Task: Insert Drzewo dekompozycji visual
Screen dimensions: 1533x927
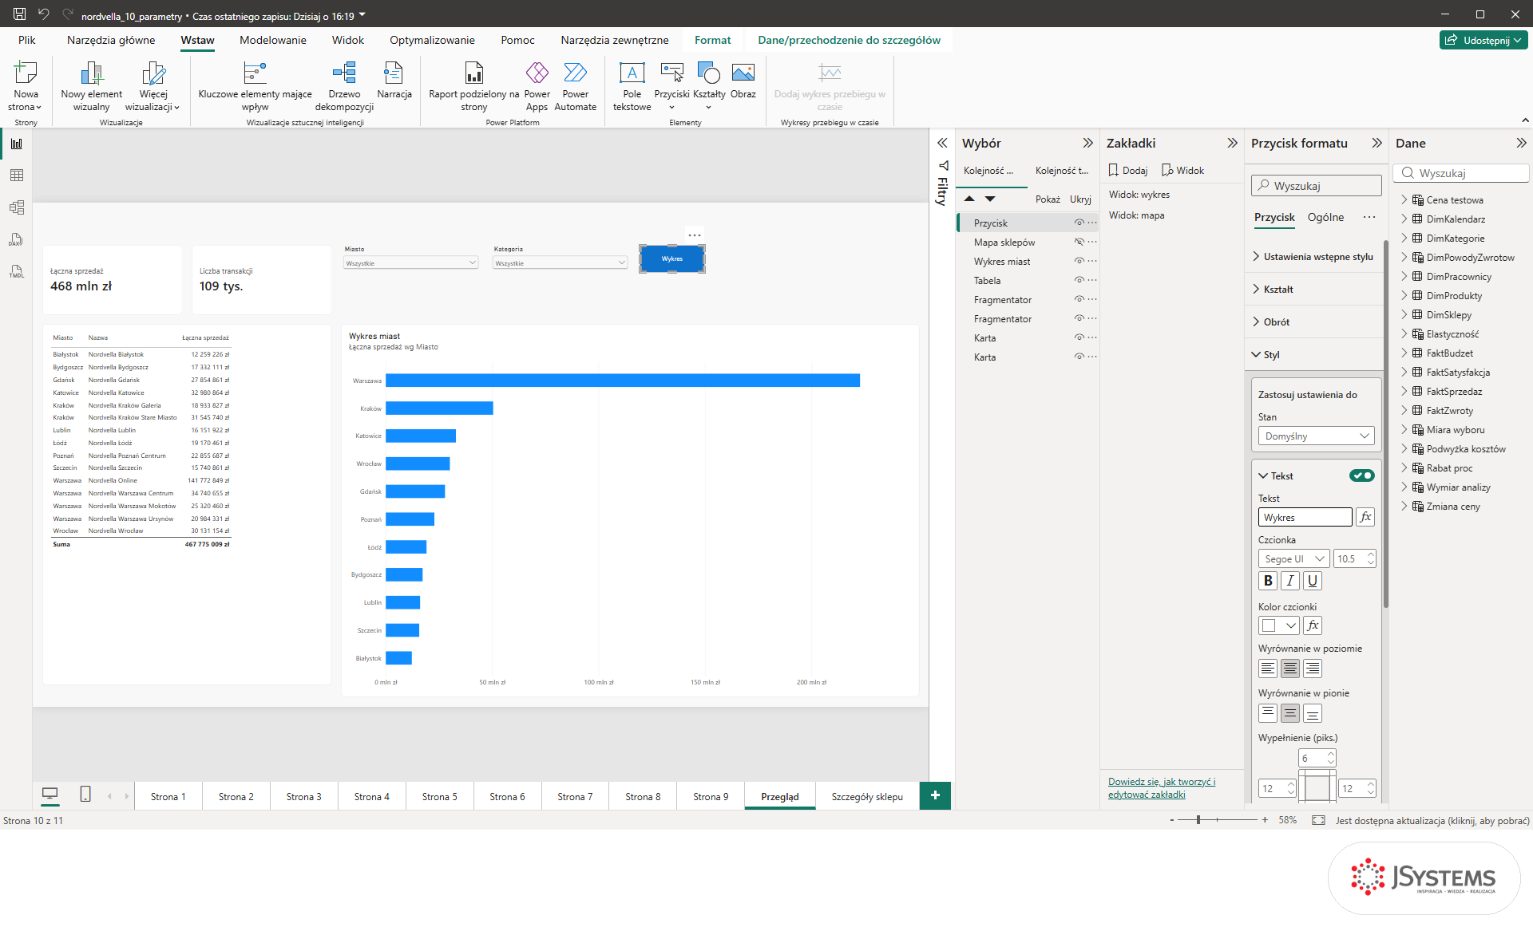Action: (x=344, y=86)
